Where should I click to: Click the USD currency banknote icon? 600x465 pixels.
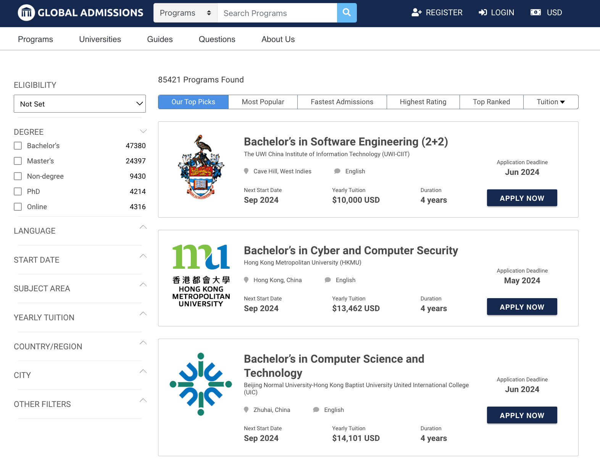pos(535,13)
